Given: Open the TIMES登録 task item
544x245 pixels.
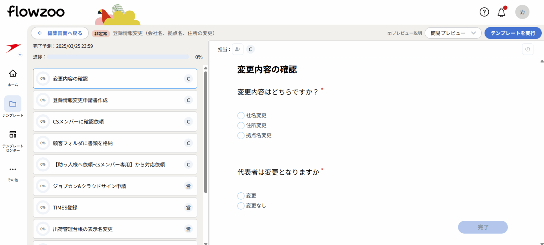Looking at the screenshot, I should click(x=115, y=208).
